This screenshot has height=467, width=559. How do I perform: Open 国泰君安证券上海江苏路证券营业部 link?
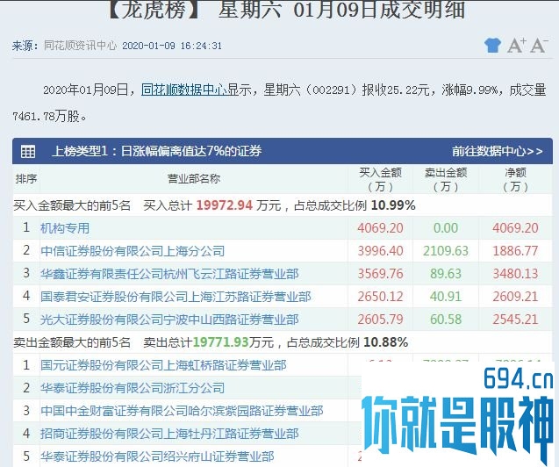pyautogui.click(x=176, y=297)
